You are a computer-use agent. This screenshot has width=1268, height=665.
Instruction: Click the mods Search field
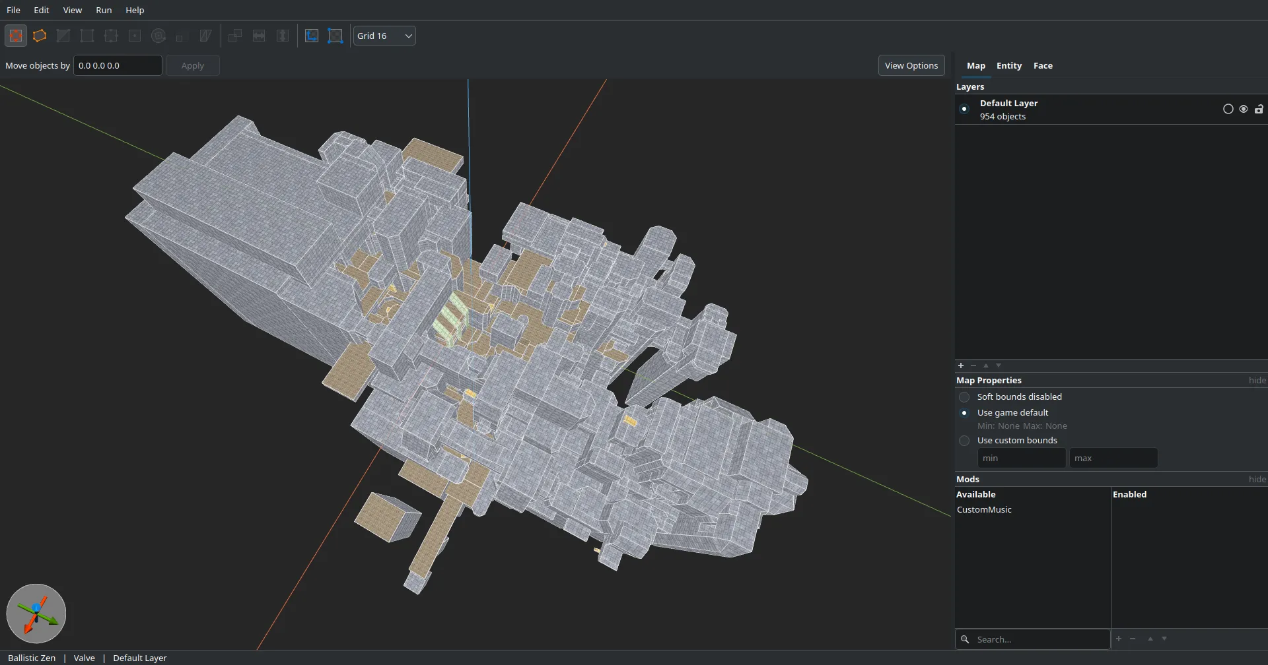(x=1030, y=639)
